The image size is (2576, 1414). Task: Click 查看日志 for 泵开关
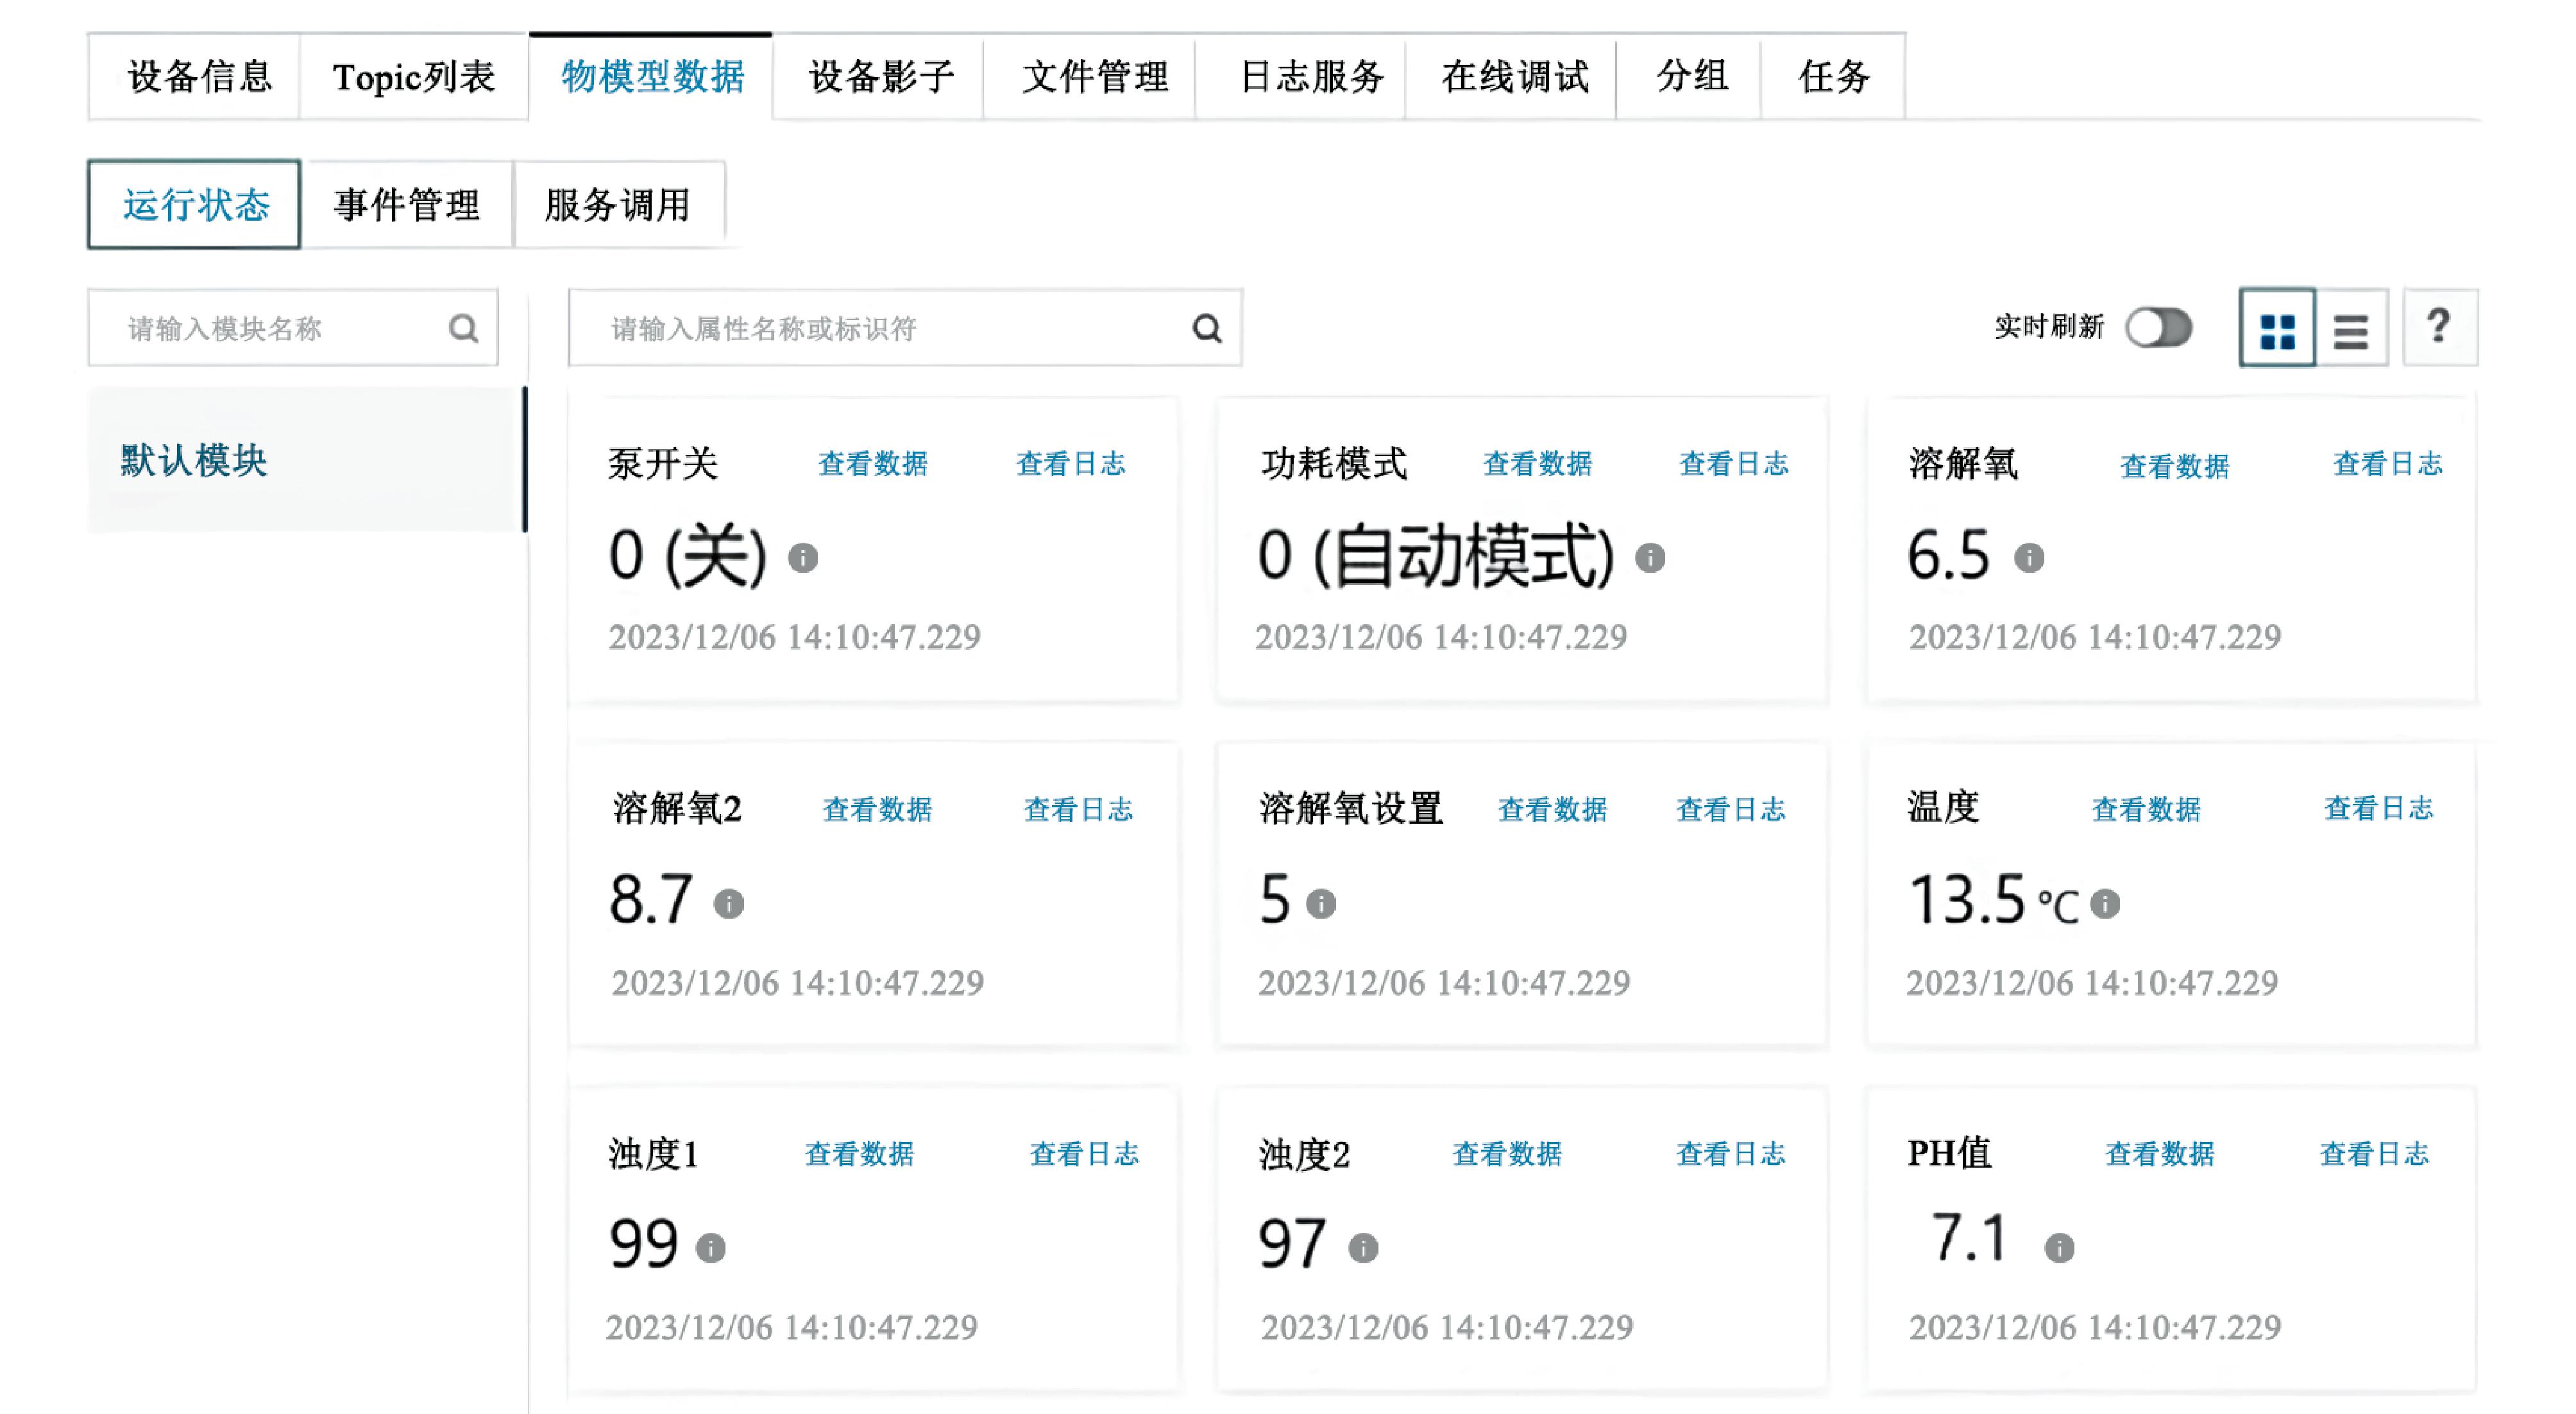1071,464
